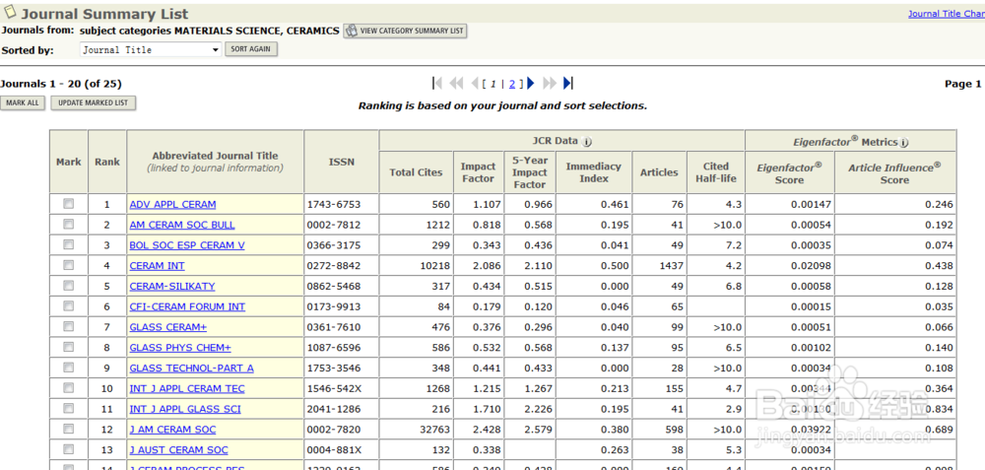Click the last page navigation arrow icon
The image size is (985, 470).
(x=568, y=83)
